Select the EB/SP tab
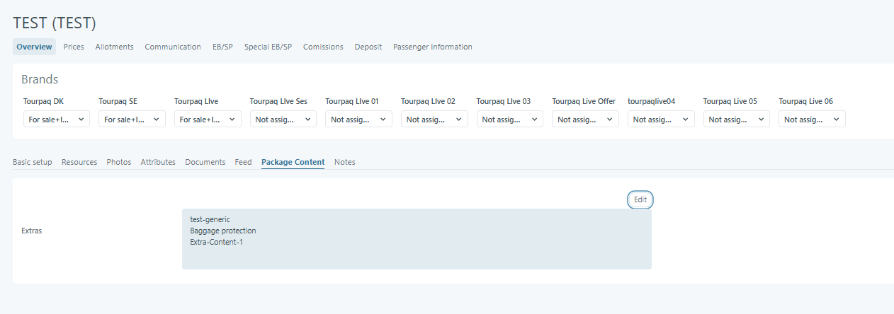The height and width of the screenshot is (314, 894). tap(222, 47)
